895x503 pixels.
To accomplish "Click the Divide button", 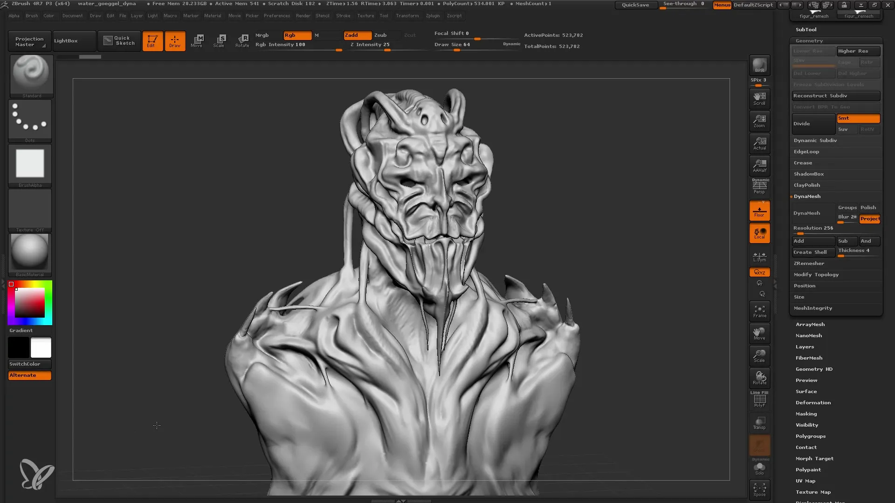I will (x=813, y=124).
